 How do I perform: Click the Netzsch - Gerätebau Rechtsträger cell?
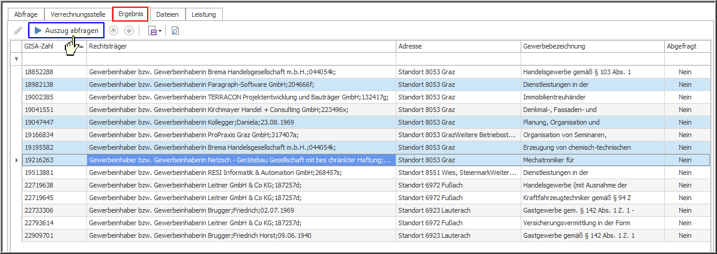(x=241, y=160)
